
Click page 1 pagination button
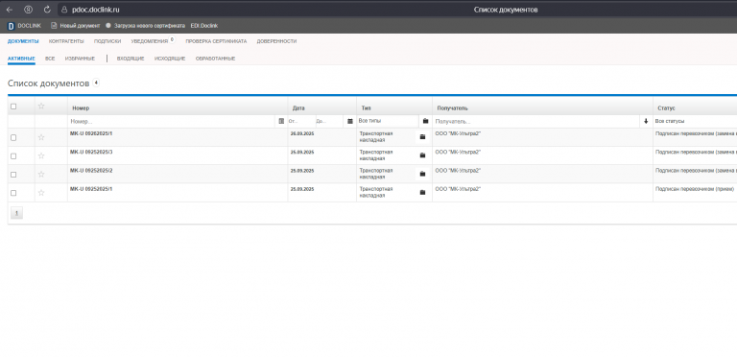click(x=16, y=213)
